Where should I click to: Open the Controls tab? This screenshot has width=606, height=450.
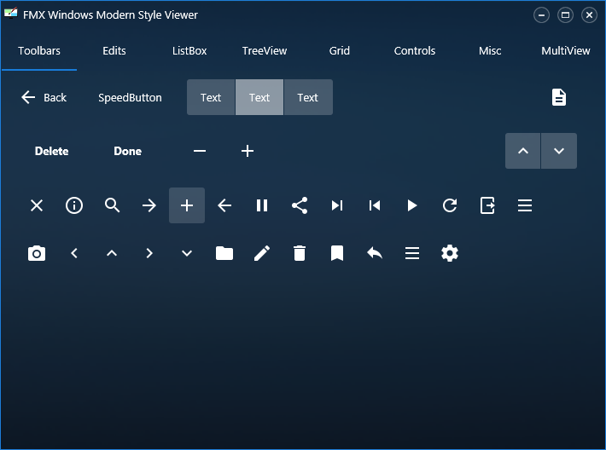pos(415,51)
